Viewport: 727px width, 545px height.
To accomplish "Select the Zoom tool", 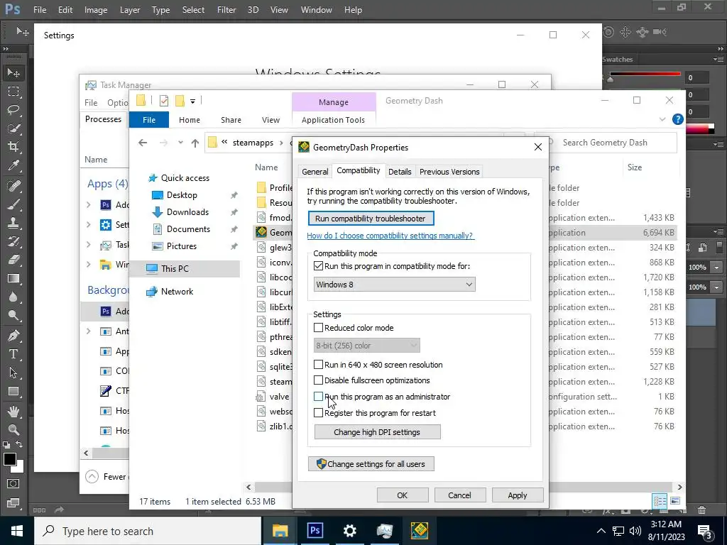I will (x=13, y=429).
